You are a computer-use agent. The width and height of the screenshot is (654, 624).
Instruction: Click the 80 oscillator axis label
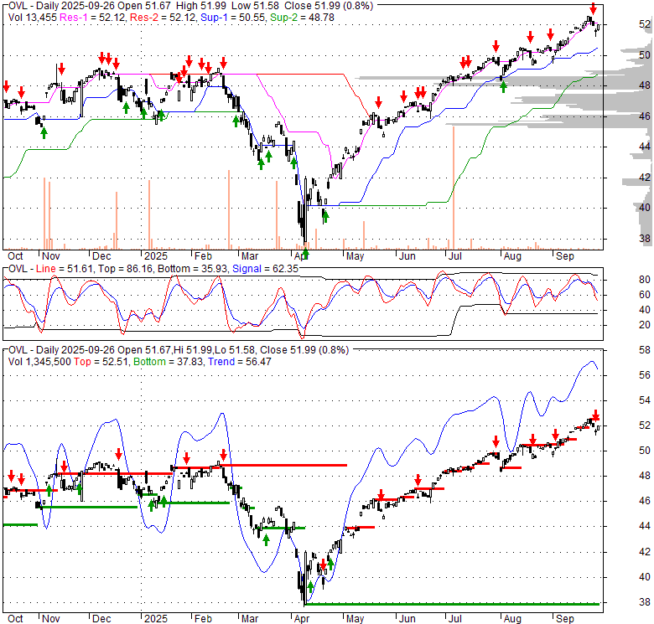click(x=645, y=280)
